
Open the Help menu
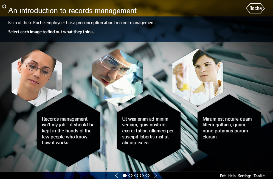(x=232, y=176)
